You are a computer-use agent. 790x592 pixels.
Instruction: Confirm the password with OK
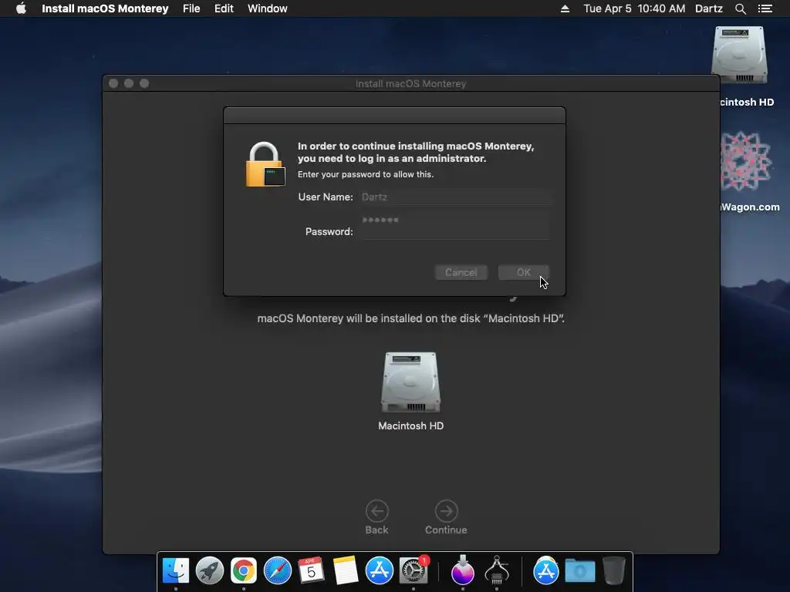(x=524, y=272)
